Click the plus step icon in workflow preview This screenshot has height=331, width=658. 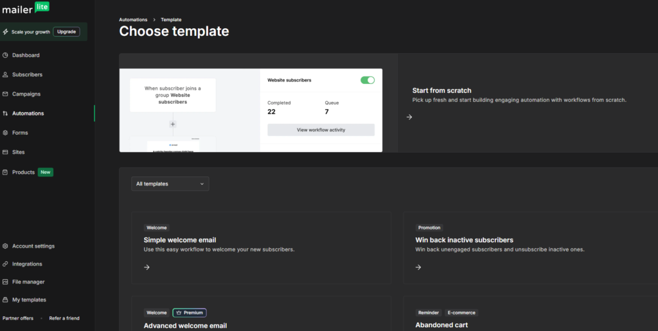pos(172,124)
